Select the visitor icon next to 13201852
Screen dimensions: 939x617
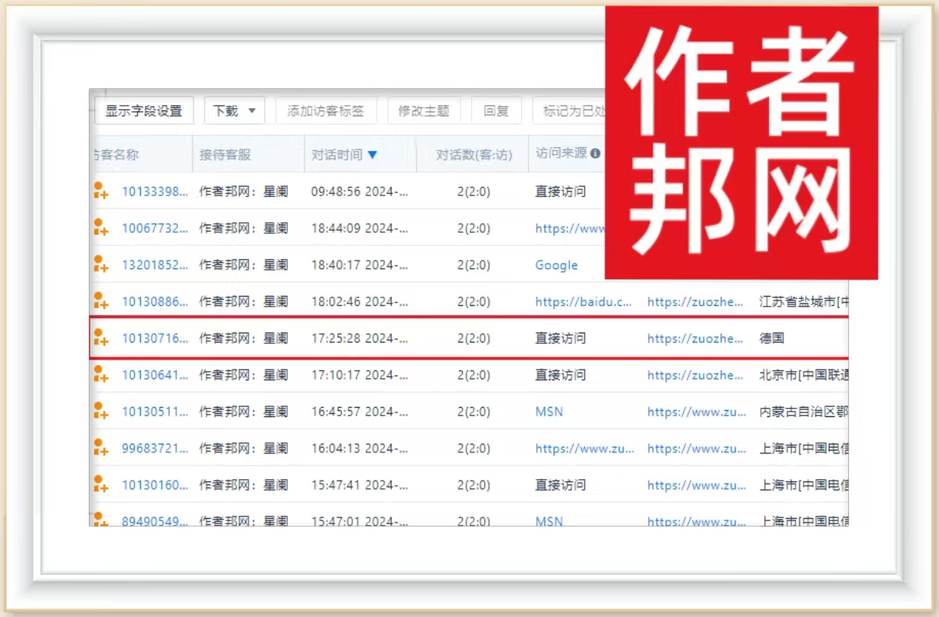100,264
